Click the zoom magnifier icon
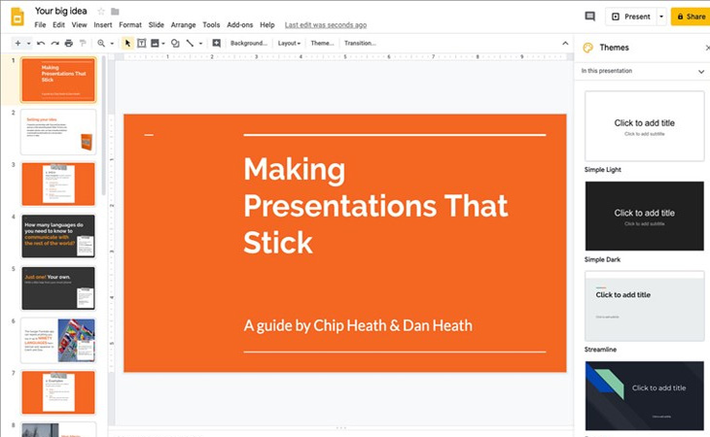This screenshot has height=437, width=710. pyautogui.click(x=101, y=44)
